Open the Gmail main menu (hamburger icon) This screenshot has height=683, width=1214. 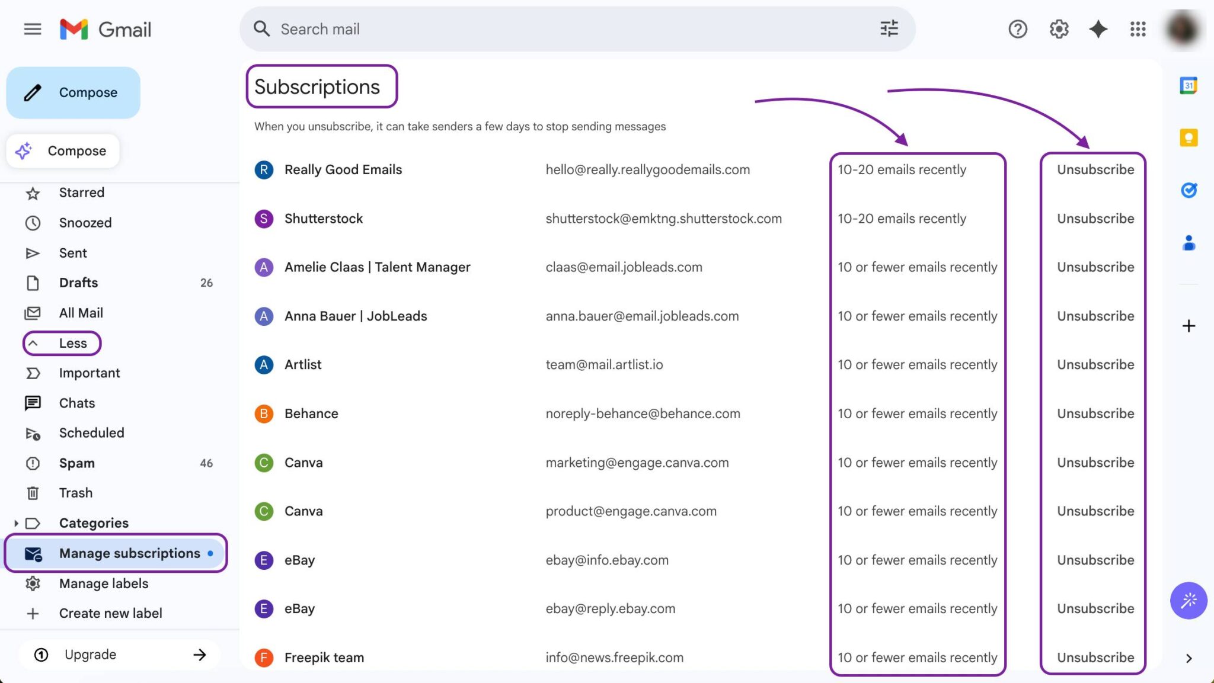(x=33, y=29)
